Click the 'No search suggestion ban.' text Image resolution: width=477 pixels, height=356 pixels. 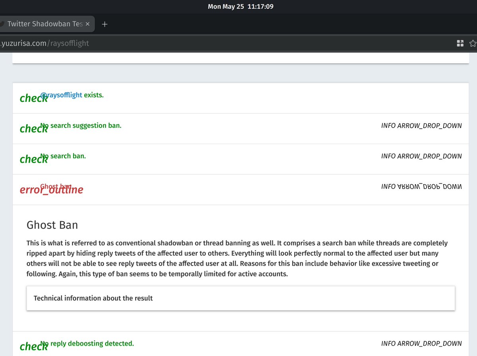click(81, 126)
